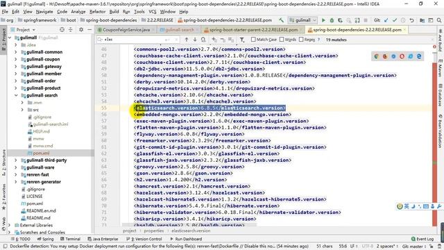The height and width of the screenshot is (250, 444).
Task: Jump to next search occurrence down arrow
Action: [195, 40]
